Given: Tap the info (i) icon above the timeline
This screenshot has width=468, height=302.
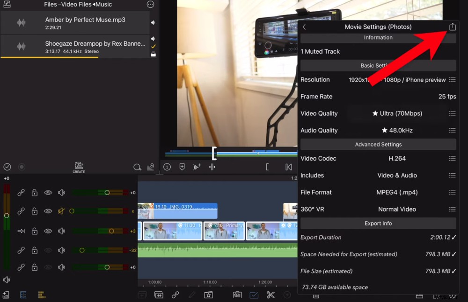Looking at the screenshot, I should tap(167, 167).
